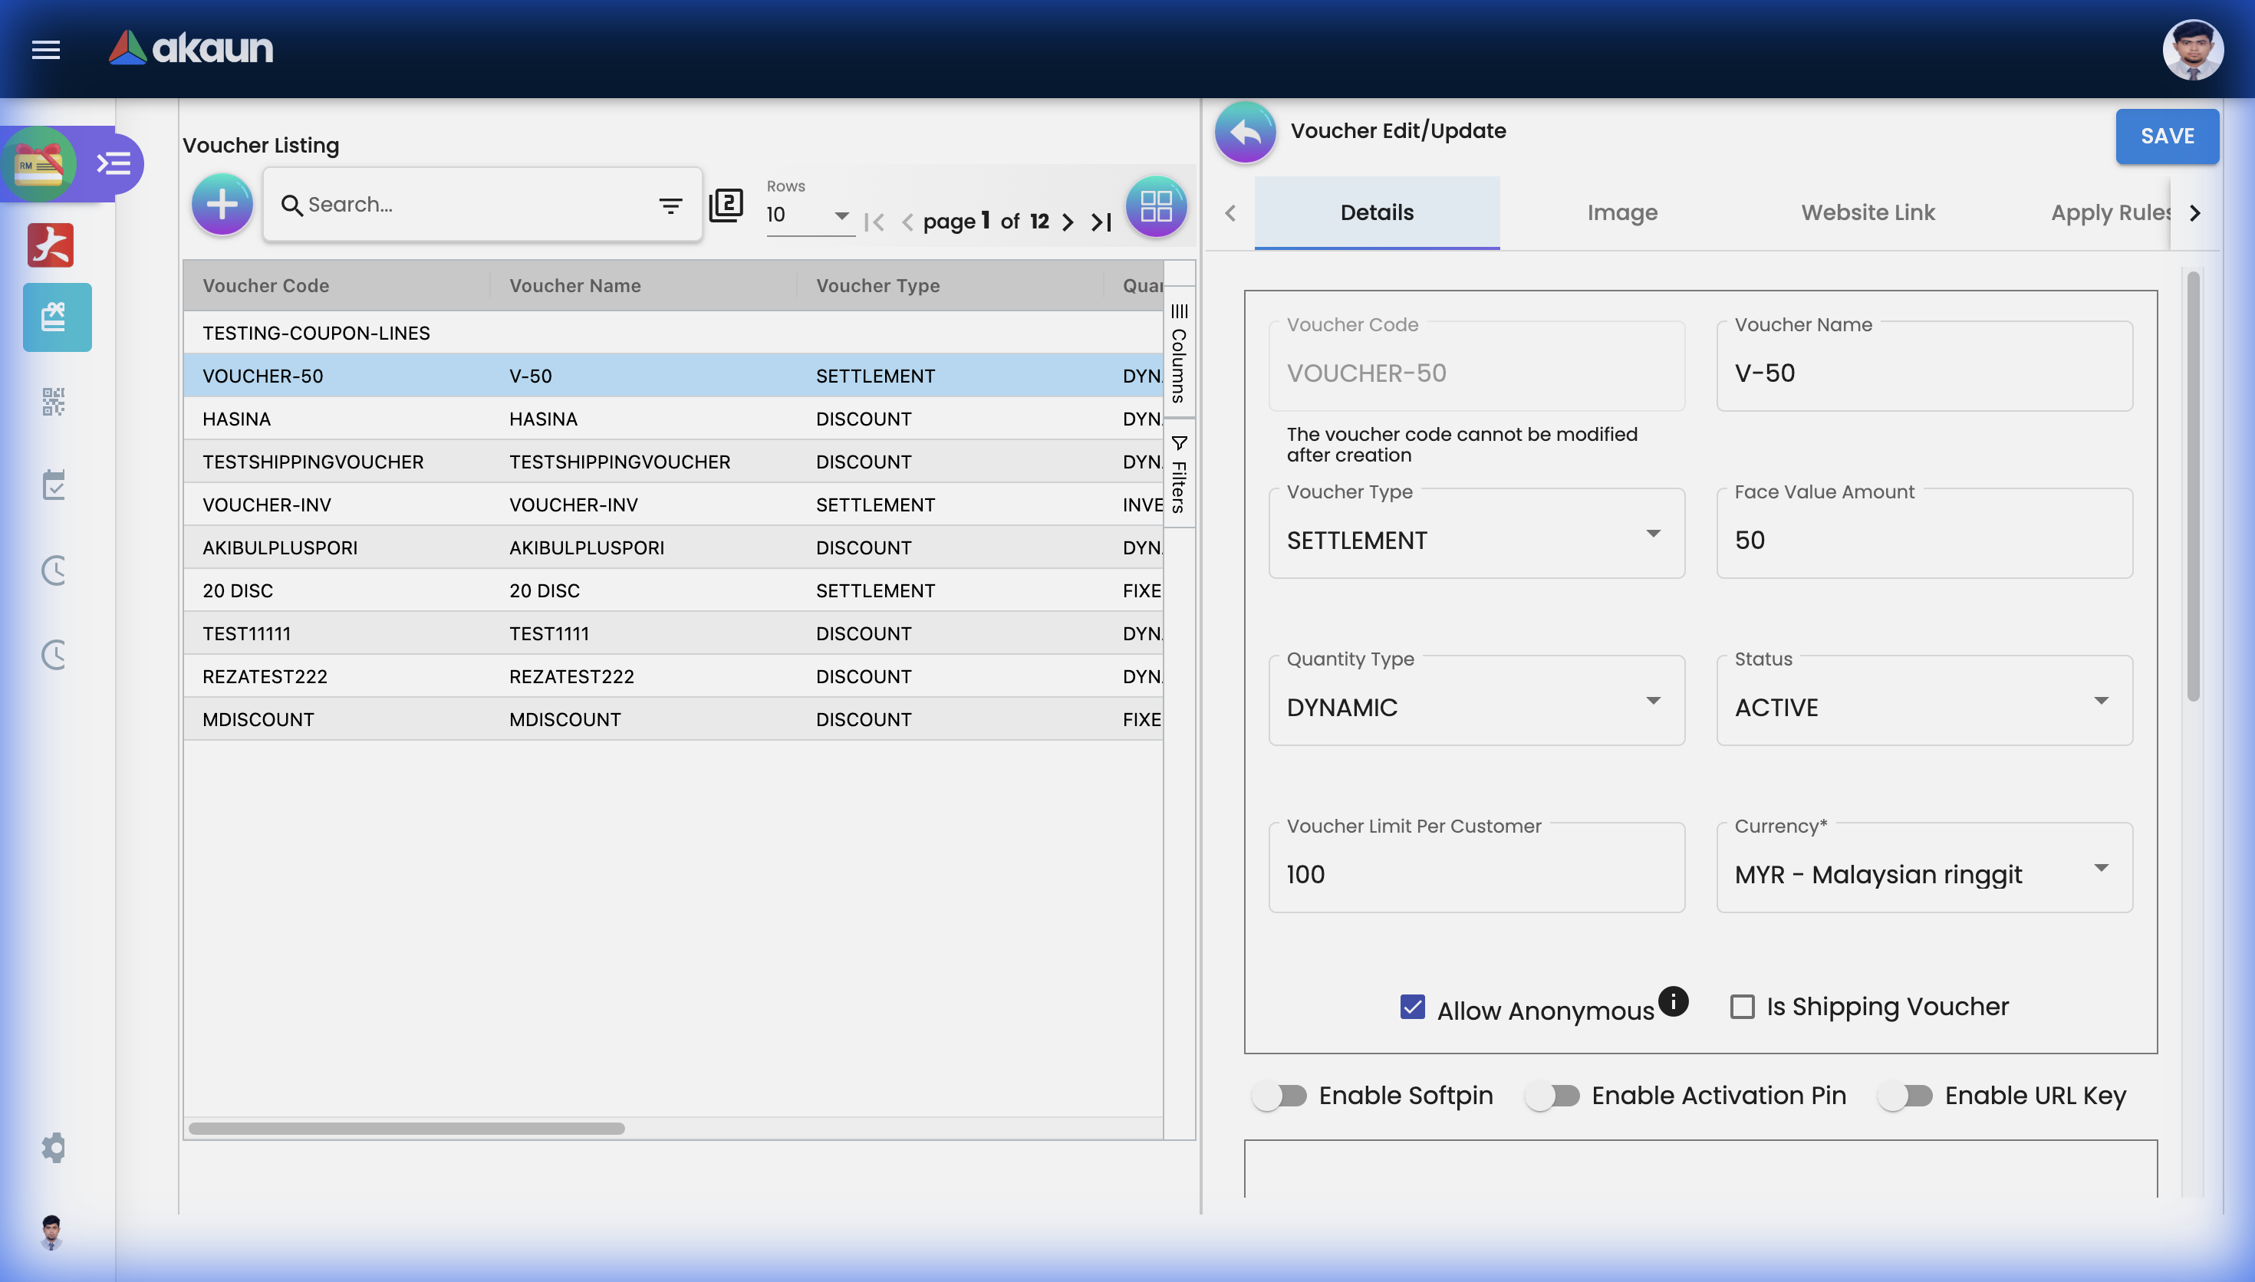Screen dimensions: 2255x1282
Task: Open the hamburger menu in top bar
Action: point(46,49)
